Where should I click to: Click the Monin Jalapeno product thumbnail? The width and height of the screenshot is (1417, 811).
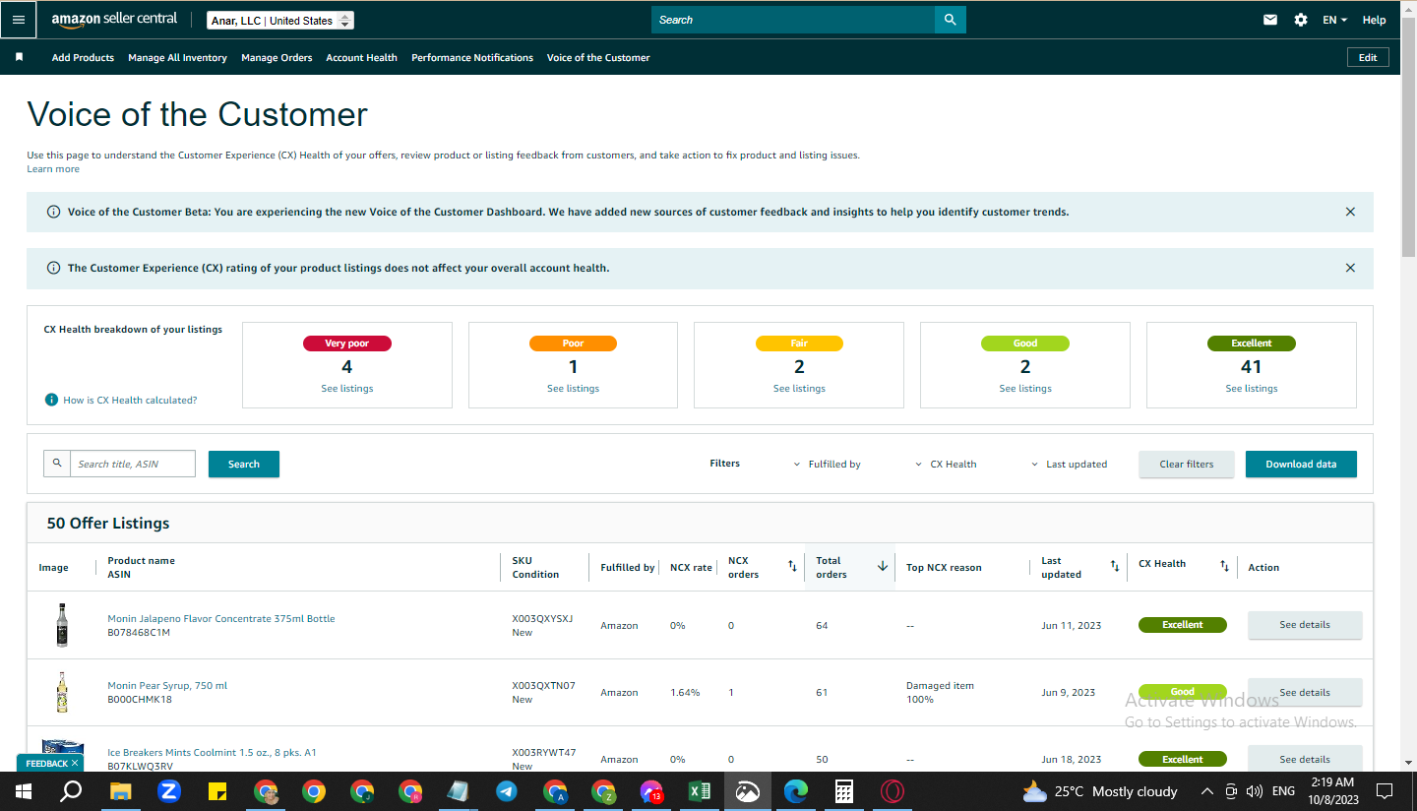pos(62,625)
